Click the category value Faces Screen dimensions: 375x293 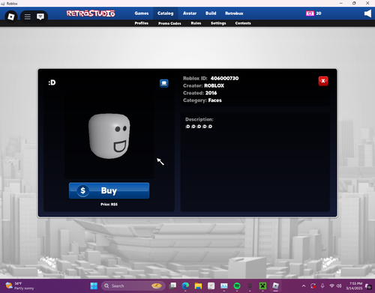tap(215, 100)
